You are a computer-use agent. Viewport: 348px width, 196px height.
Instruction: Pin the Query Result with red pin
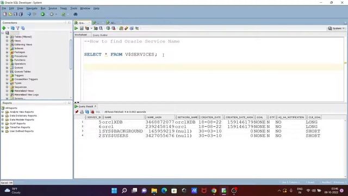tap(77, 112)
